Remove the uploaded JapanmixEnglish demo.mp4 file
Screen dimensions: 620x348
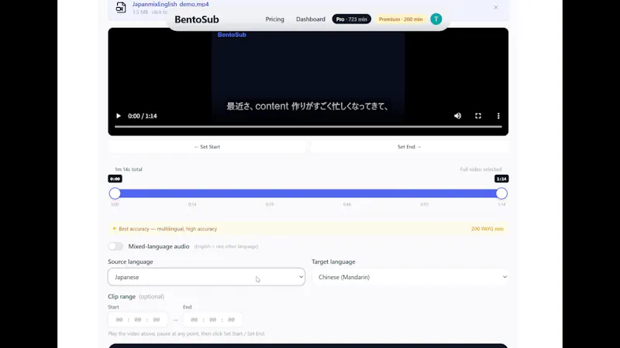point(496,8)
